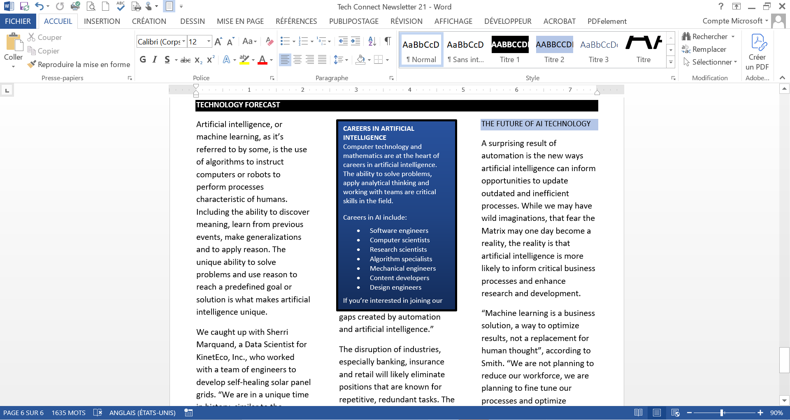Click the shading paint bucket icon
Screen dimensions: 790x420
click(x=360, y=60)
